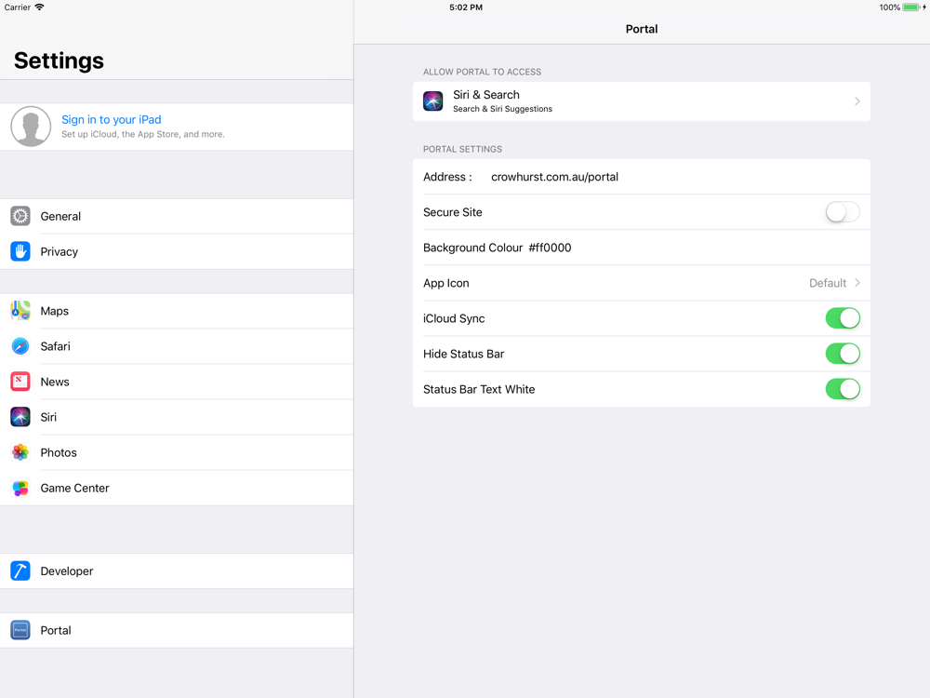The height and width of the screenshot is (698, 930).
Task: Open the Privacy hand icon
Action: click(20, 251)
